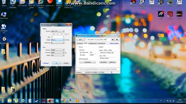Click the taskbar clock showing 20:09
Image resolution: width=186 pixels, height=104 pixels.
point(180,101)
